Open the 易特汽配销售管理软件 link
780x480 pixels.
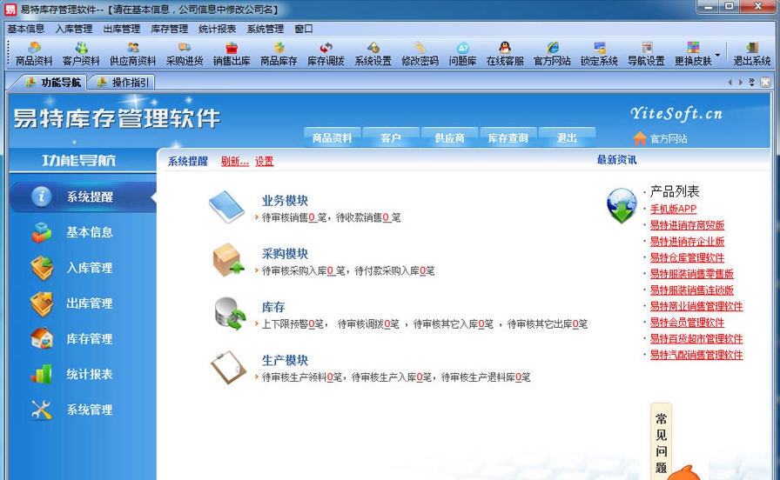[x=696, y=355]
